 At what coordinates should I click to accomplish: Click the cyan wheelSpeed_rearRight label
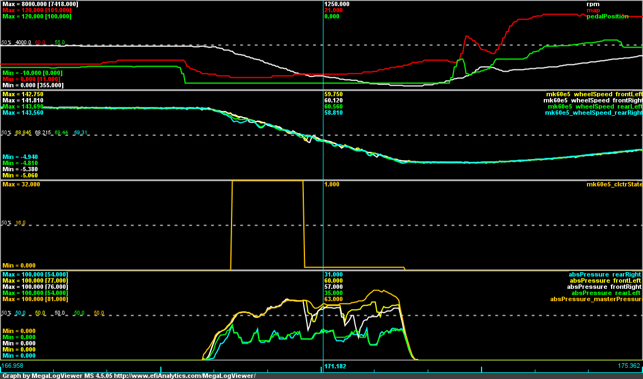594,113
